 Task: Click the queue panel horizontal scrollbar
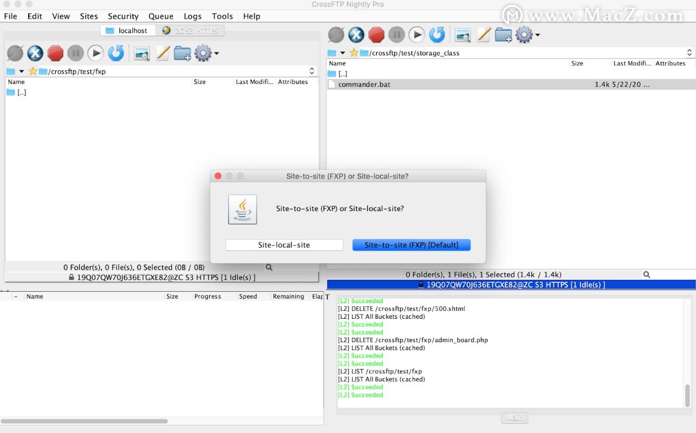(85, 421)
